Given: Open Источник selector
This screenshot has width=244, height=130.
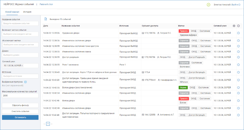Looking at the screenshot, I should [x=20, y=76].
